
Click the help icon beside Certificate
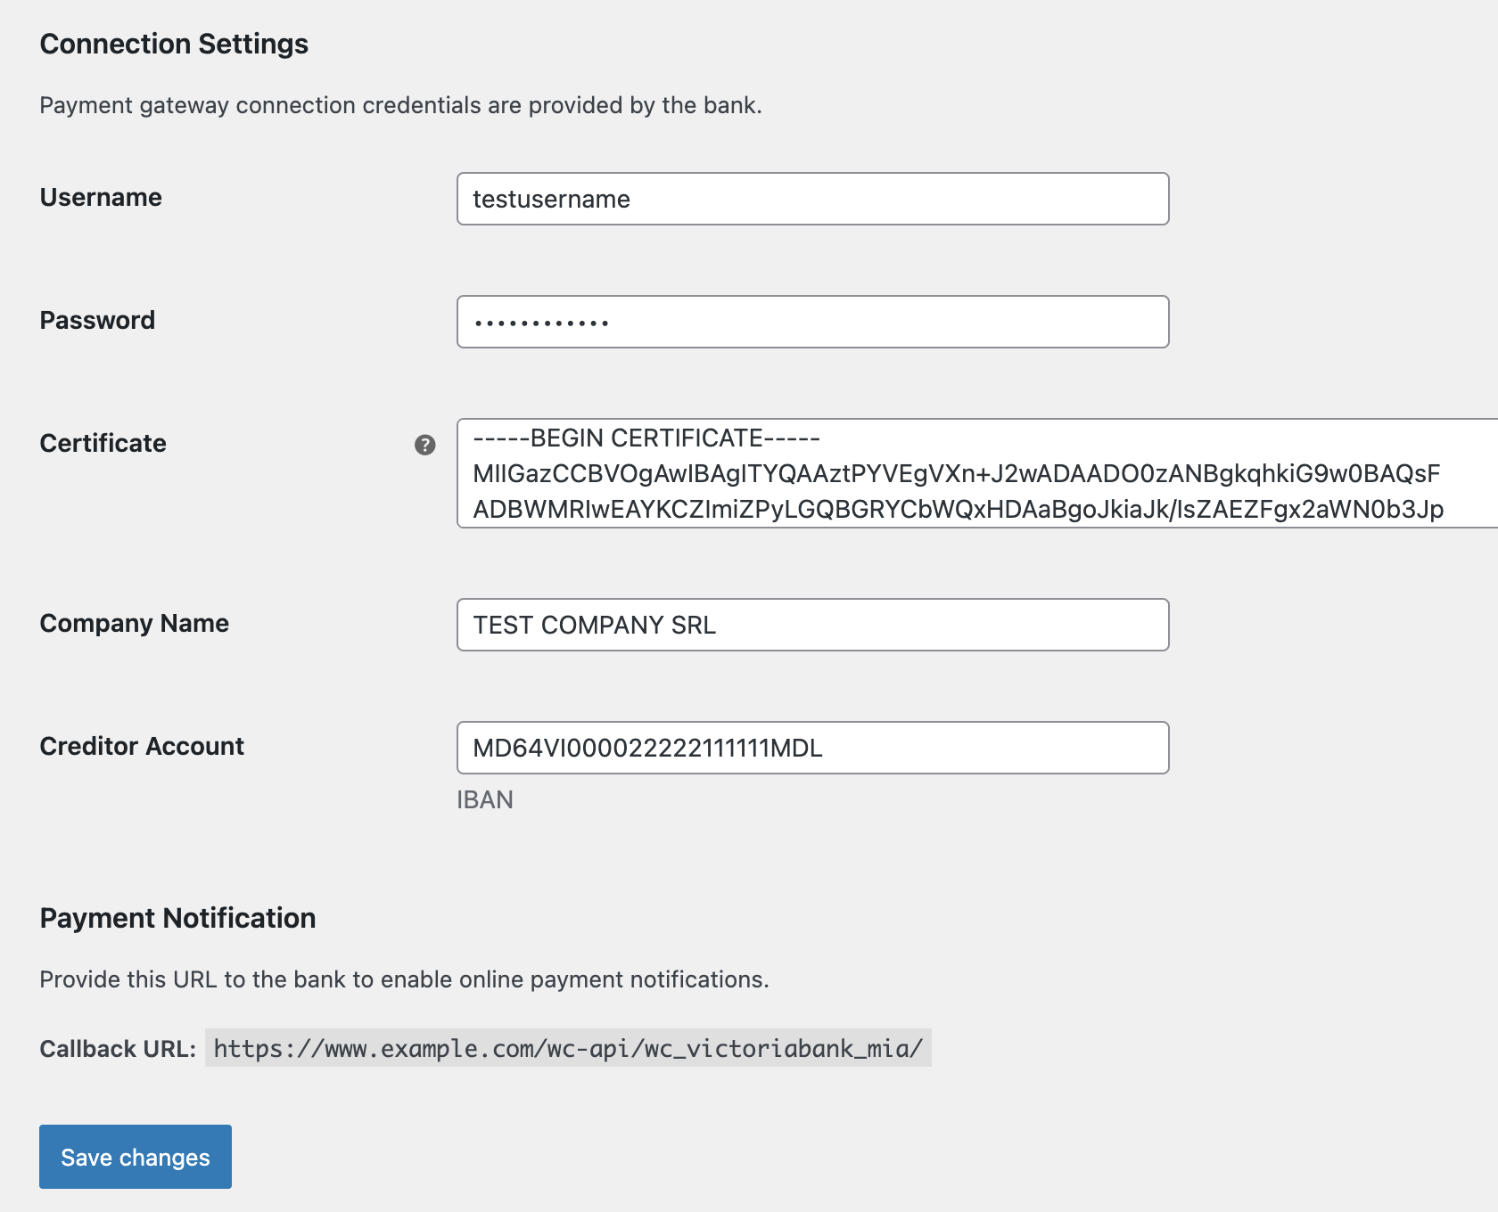click(x=425, y=445)
